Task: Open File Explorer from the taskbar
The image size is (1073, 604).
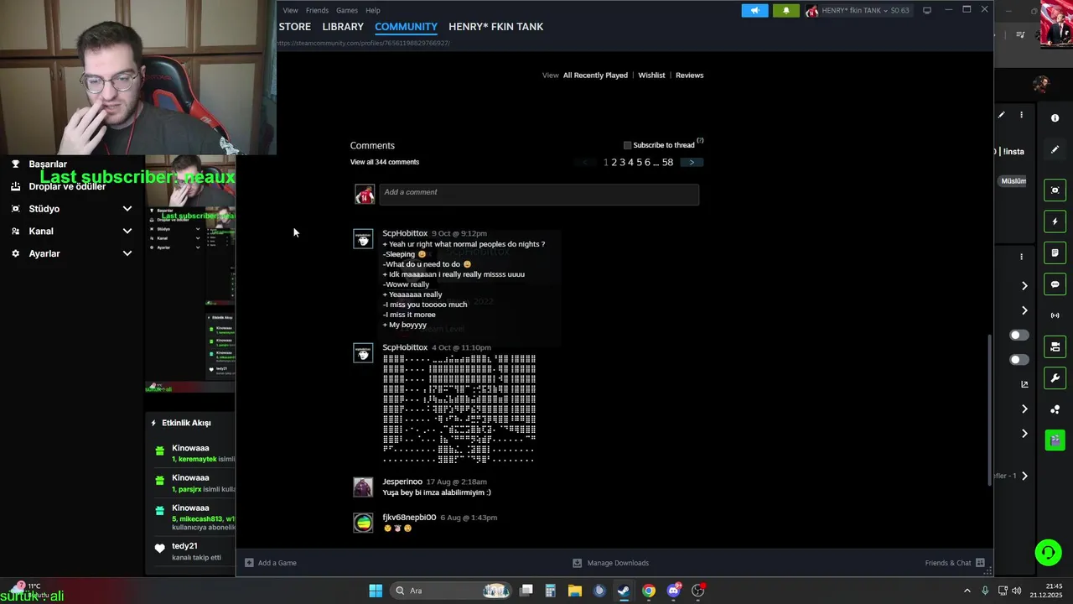Action: [575, 591]
